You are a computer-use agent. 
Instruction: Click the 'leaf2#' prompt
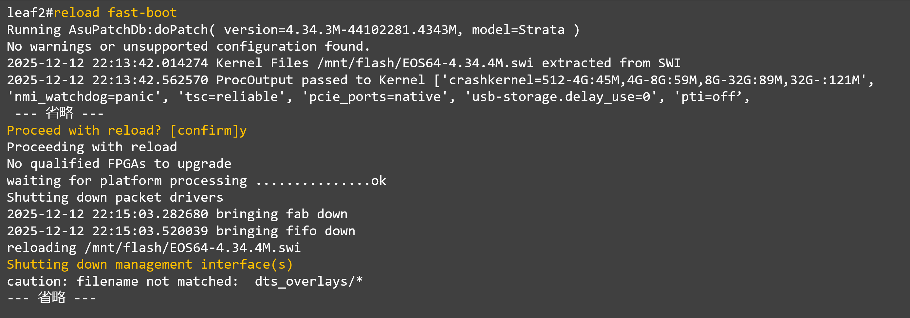[x=30, y=13]
